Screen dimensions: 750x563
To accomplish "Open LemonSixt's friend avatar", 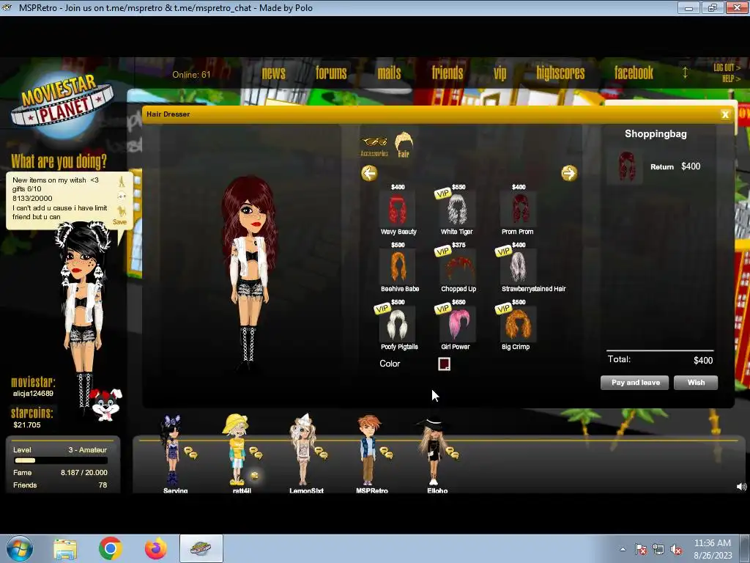I will (x=302, y=450).
